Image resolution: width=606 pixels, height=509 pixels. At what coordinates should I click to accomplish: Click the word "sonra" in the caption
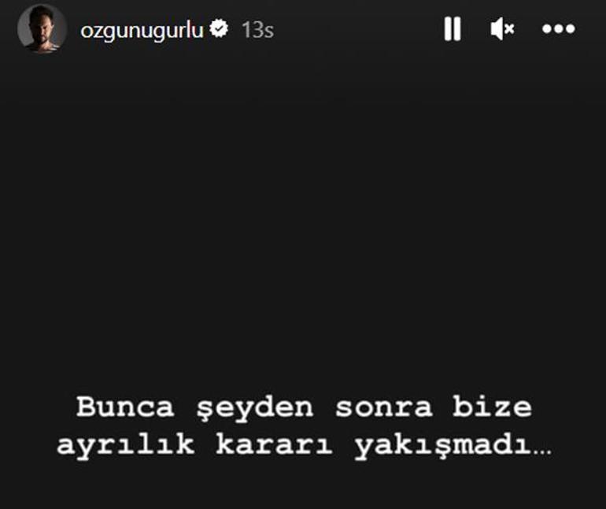click(384, 409)
